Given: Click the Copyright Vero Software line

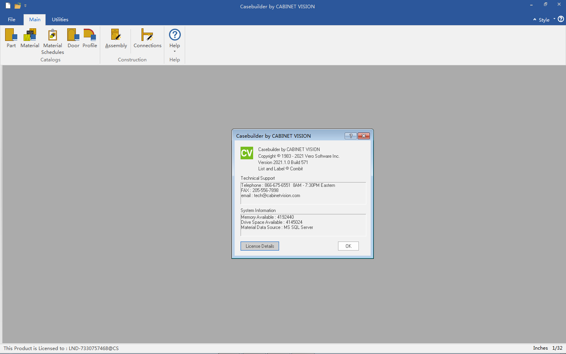Looking at the screenshot, I should tap(299, 156).
